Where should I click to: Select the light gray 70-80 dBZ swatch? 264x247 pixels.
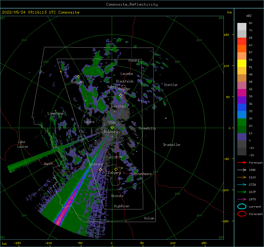point(242,27)
